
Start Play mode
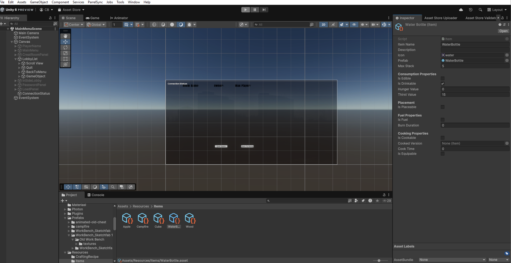[246, 10]
